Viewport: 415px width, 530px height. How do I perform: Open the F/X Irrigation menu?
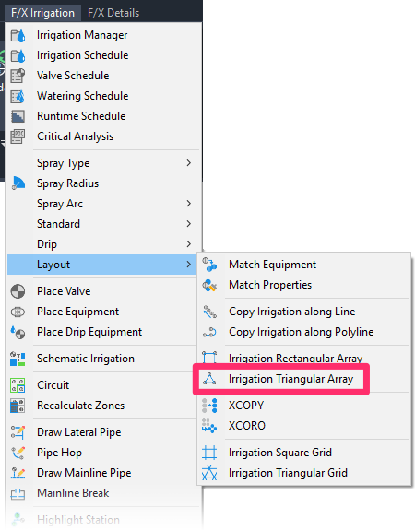42,13
